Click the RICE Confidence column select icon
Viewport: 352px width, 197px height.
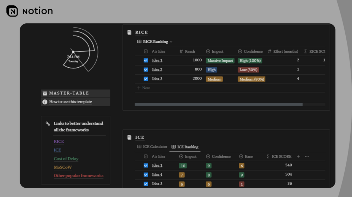click(240, 51)
